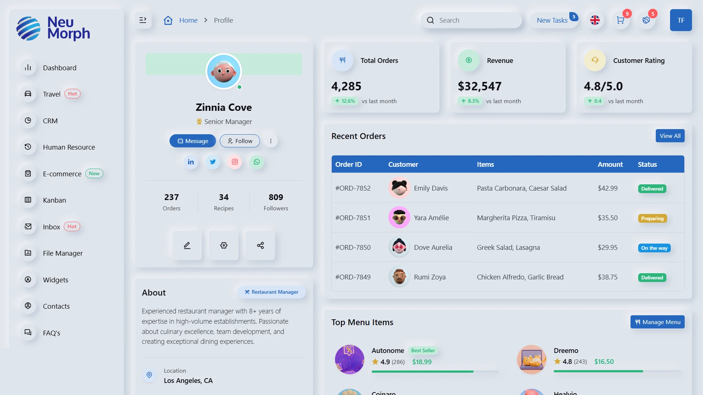Click the share button on profile
This screenshot has width=703, height=395.
point(260,245)
